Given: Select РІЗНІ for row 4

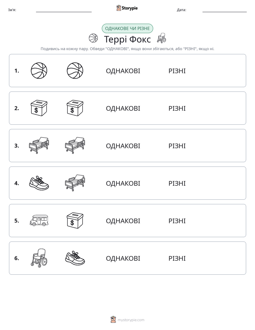Looking at the screenshot, I should (177, 183).
